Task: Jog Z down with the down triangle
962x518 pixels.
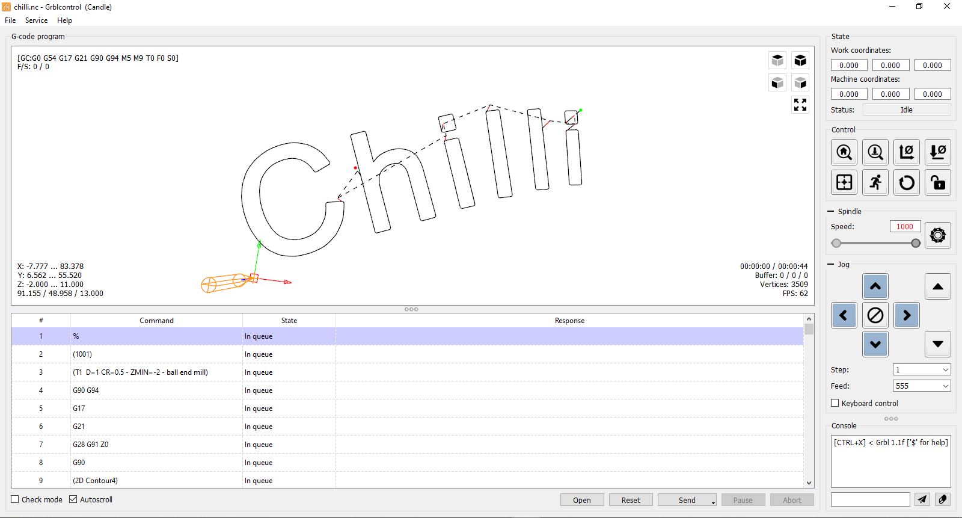Action: click(x=938, y=344)
